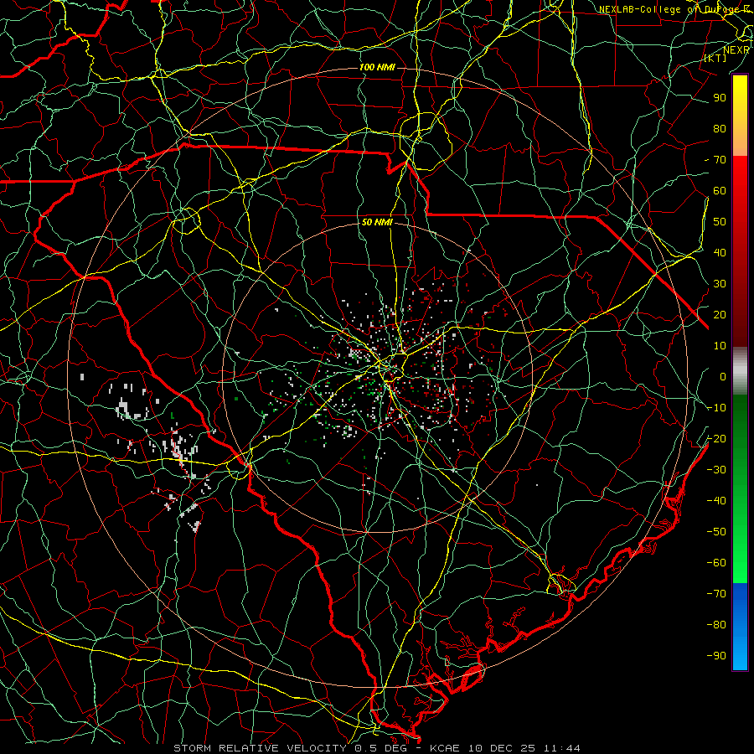This screenshot has width=754, height=754.
Task: Click the -70 value on the velocity scale
Action: 716,593
